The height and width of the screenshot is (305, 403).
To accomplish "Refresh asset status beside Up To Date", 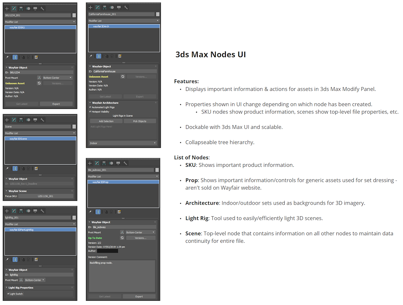I will tap(122, 238).
